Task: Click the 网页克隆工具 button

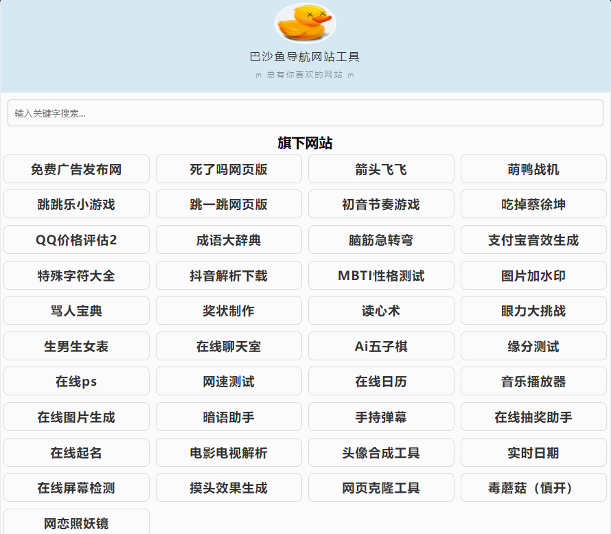Action: tap(381, 488)
